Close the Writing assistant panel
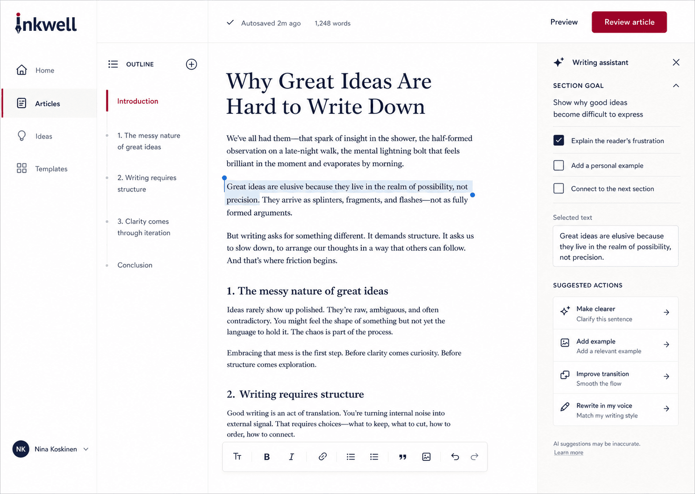Viewport: 695px width, 494px height. (676, 62)
